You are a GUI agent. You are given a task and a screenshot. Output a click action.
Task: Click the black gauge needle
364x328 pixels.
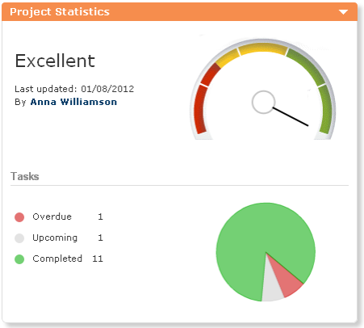pyautogui.click(x=291, y=116)
